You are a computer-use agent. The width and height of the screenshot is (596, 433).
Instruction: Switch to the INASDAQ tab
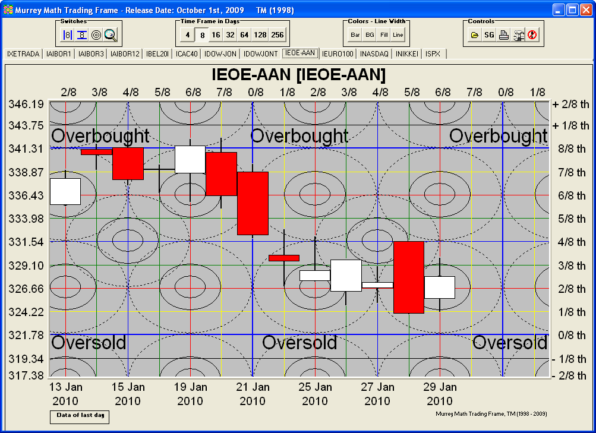[x=374, y=54]
